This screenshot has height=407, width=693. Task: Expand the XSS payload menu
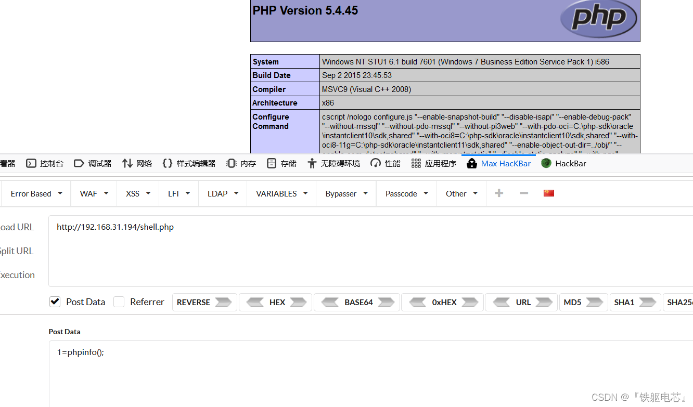tap(137, 193)
